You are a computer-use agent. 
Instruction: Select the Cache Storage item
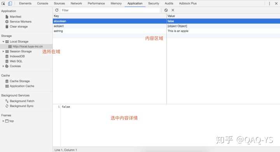pyautogui.click(x=20, y=81)
